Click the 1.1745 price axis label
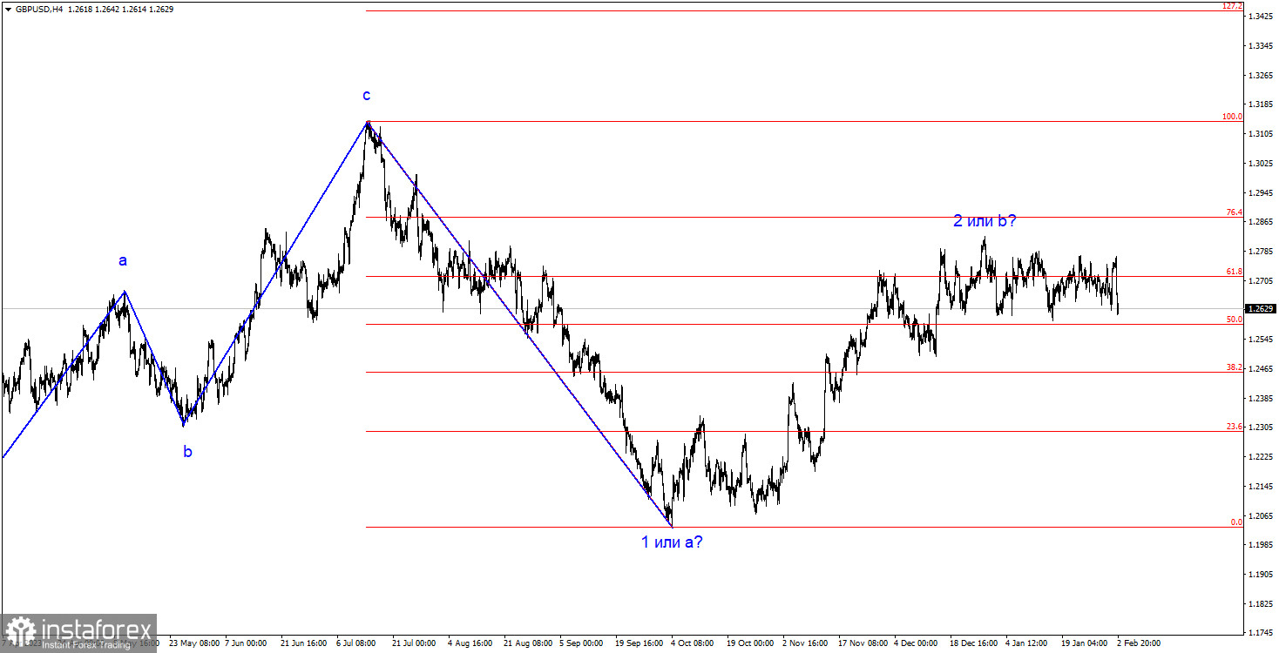 1260,633
